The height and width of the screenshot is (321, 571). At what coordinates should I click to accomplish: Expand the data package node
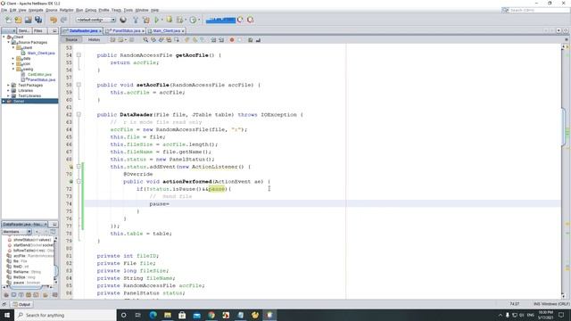point(13,58)
